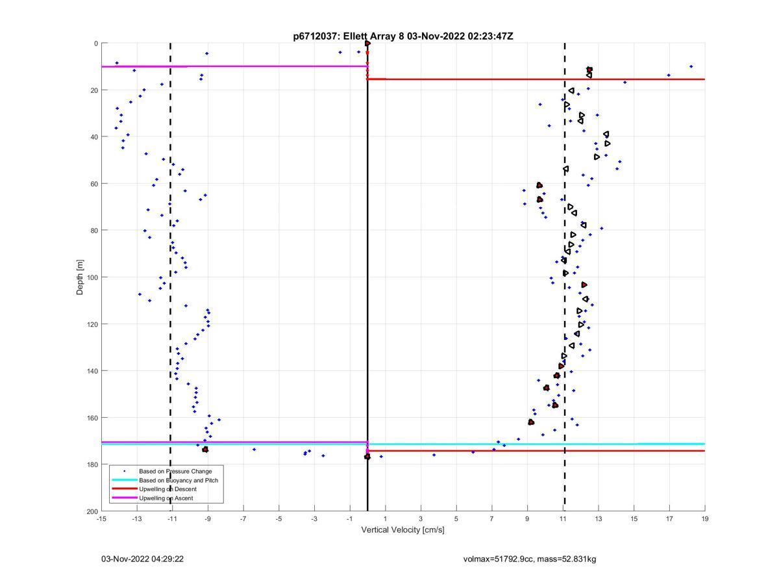Click x-axis tick label '7'
The image size is (779, 575).
tap(492, 518)
